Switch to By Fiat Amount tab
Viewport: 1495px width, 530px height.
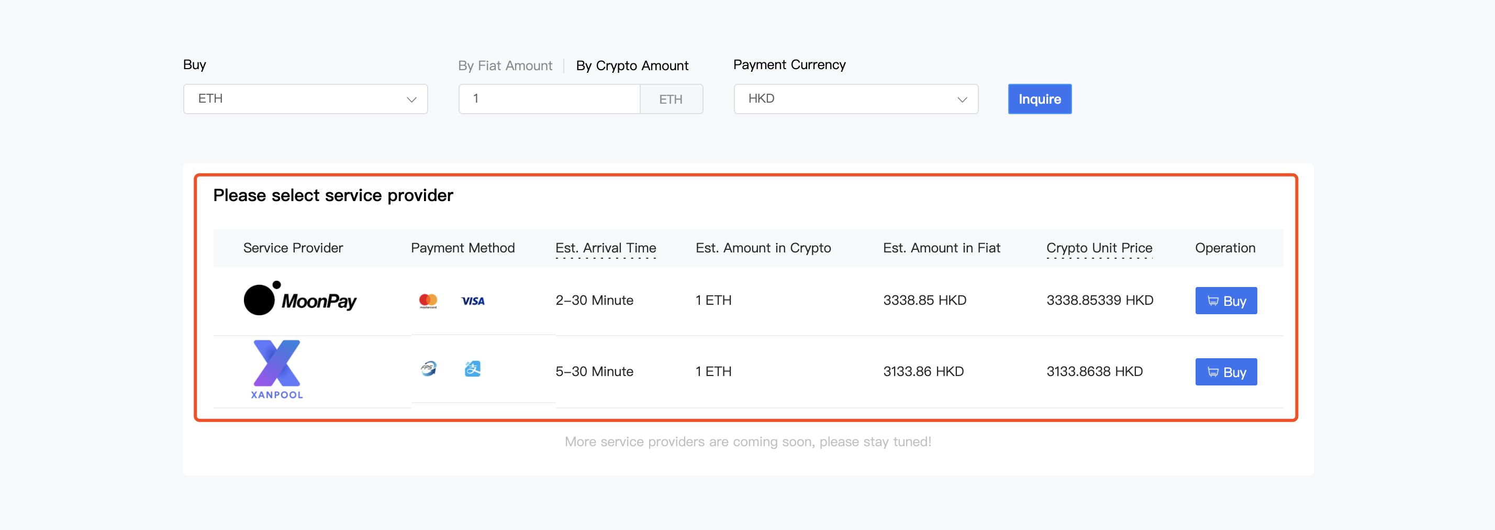(504, 65)
